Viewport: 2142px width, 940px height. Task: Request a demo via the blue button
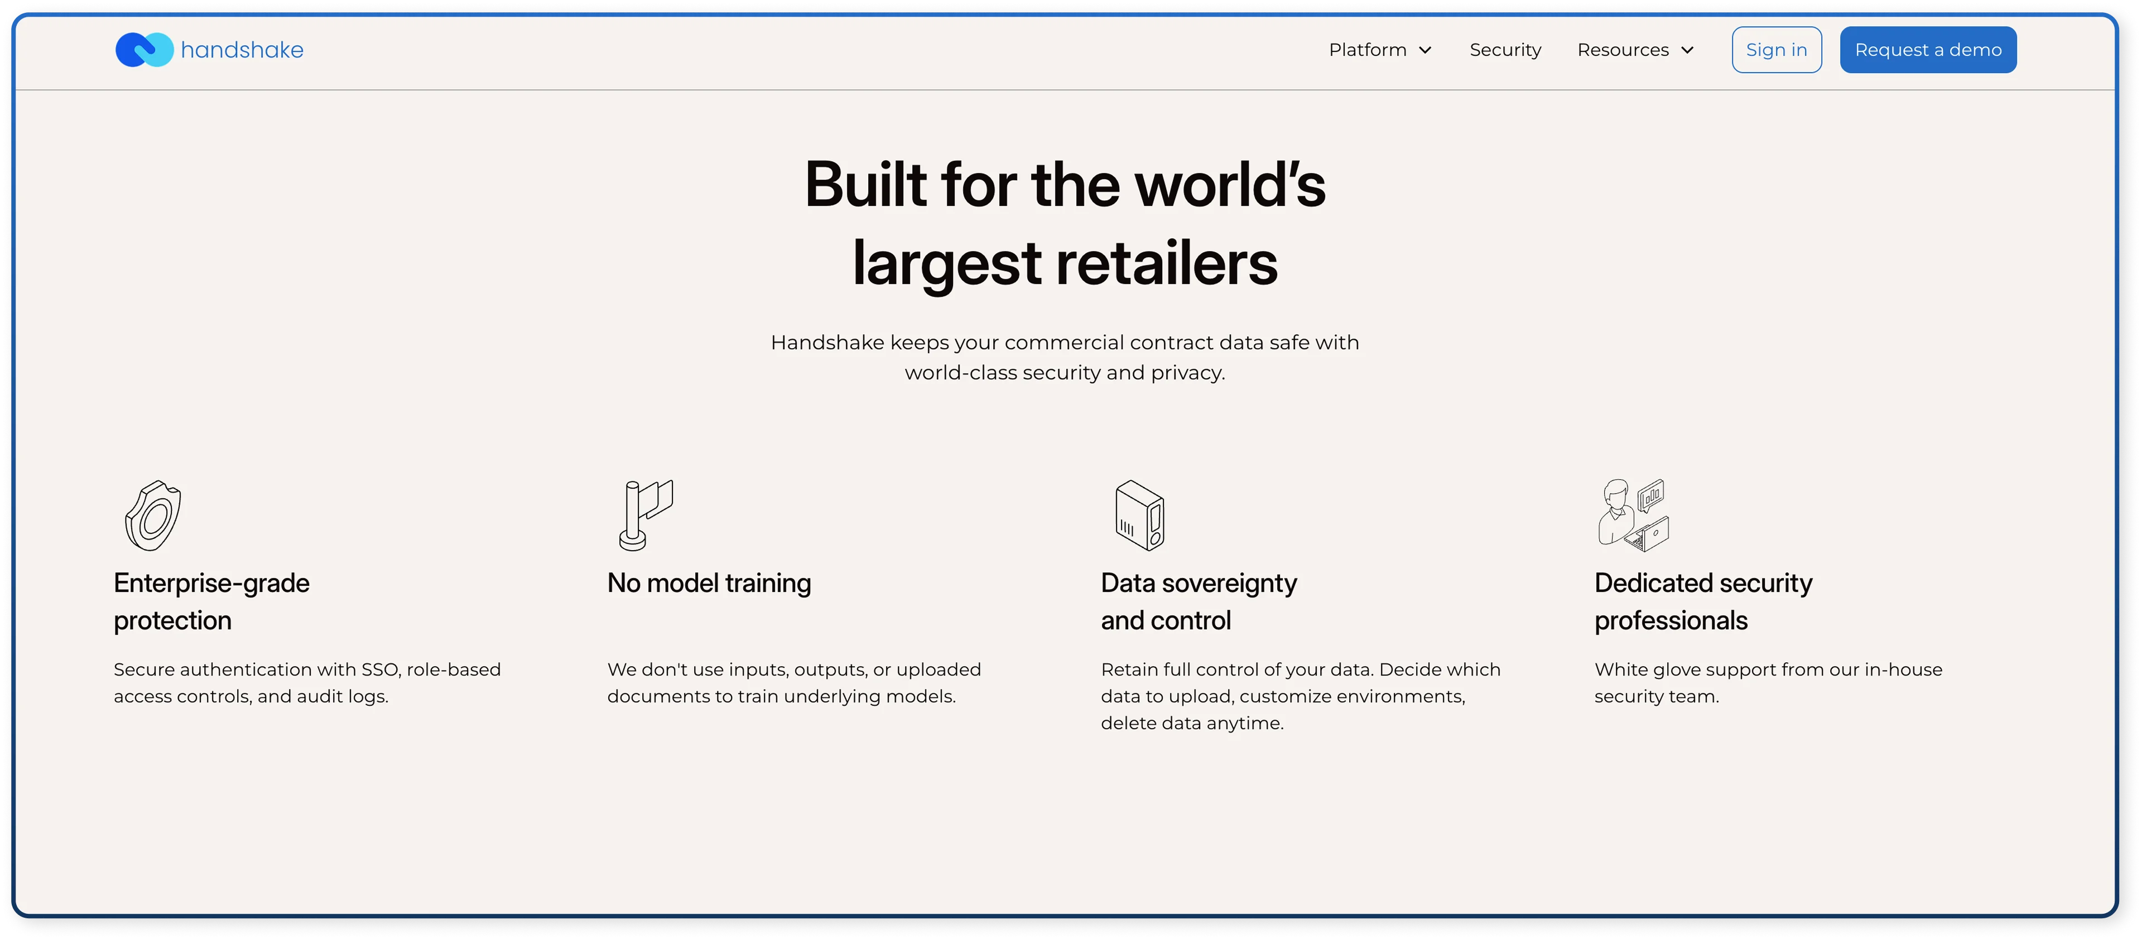click(1928, 49)
